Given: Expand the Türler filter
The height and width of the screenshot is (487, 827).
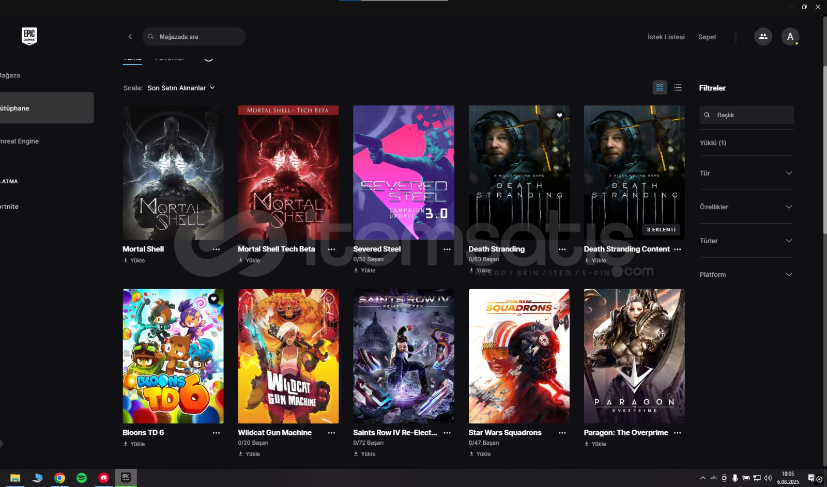Looking at the screenshot, I should point(746,241).
